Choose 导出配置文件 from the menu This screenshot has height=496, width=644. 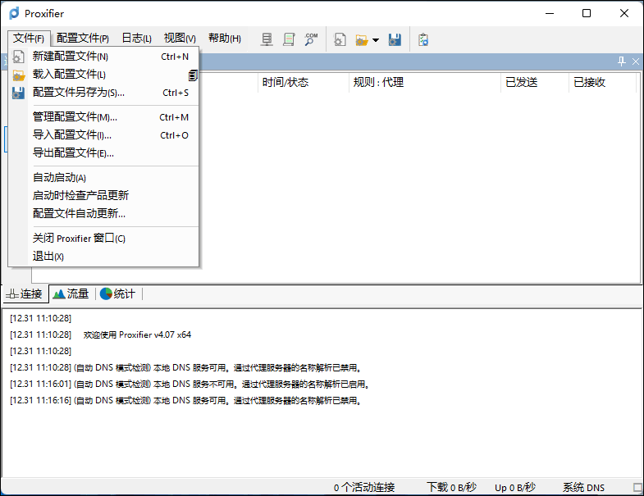pos(73,153)
